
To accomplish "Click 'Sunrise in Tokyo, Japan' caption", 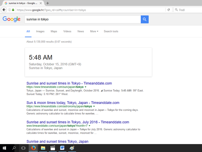I will (45, 68).
